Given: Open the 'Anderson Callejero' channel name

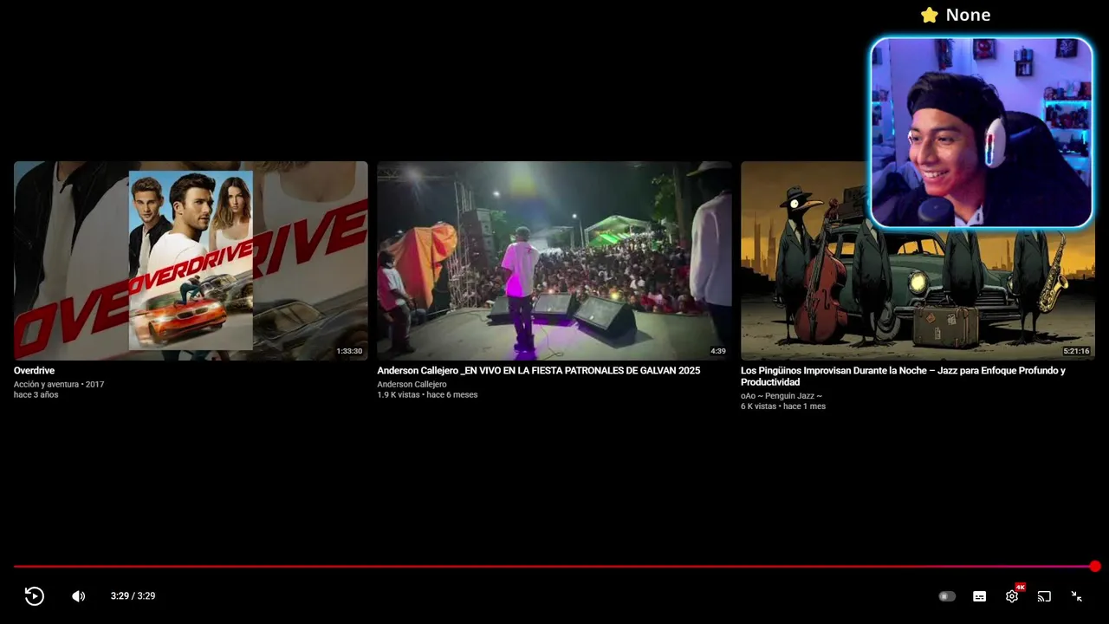Looking at the screenshot, I should click(412, 384).
